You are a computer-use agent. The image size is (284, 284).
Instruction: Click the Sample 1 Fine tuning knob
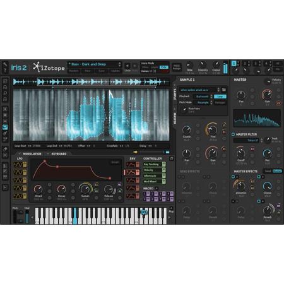pyautogui.click(x=213, y=130)
